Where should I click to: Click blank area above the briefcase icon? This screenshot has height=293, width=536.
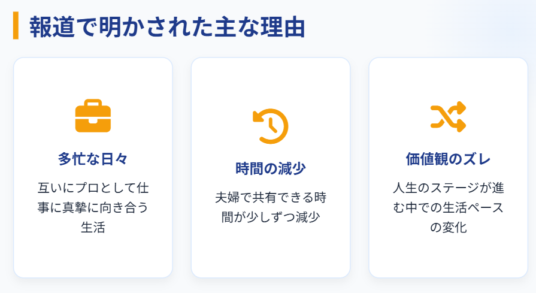click(93, 78)
